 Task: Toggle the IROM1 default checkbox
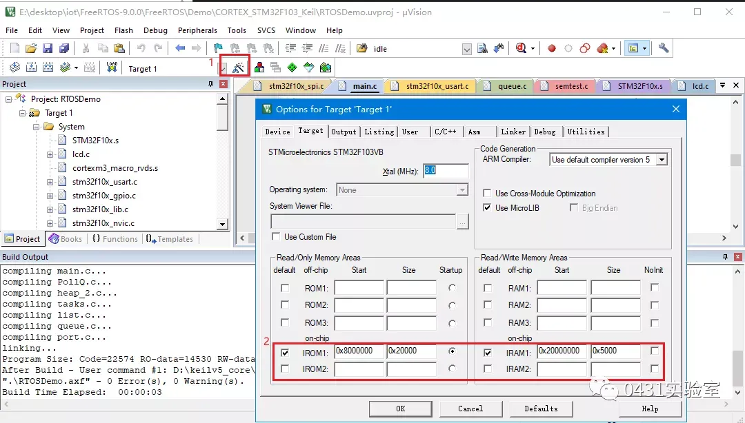(285, 353)
